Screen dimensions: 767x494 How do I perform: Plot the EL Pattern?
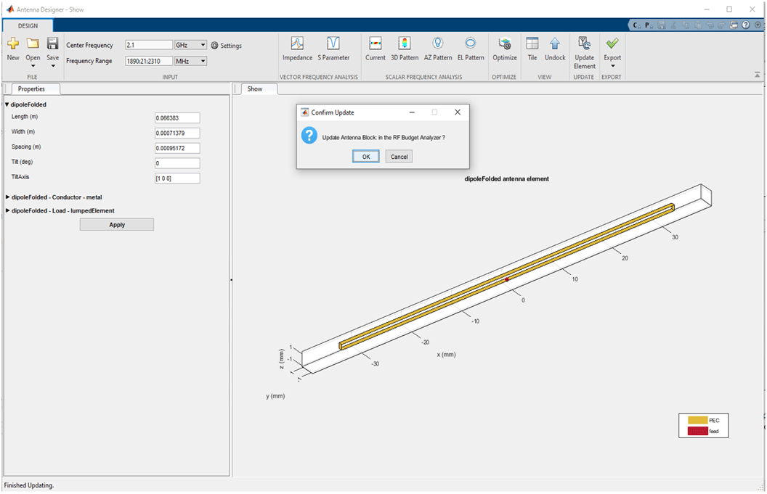pyautogui.click(x=471, y=49)
